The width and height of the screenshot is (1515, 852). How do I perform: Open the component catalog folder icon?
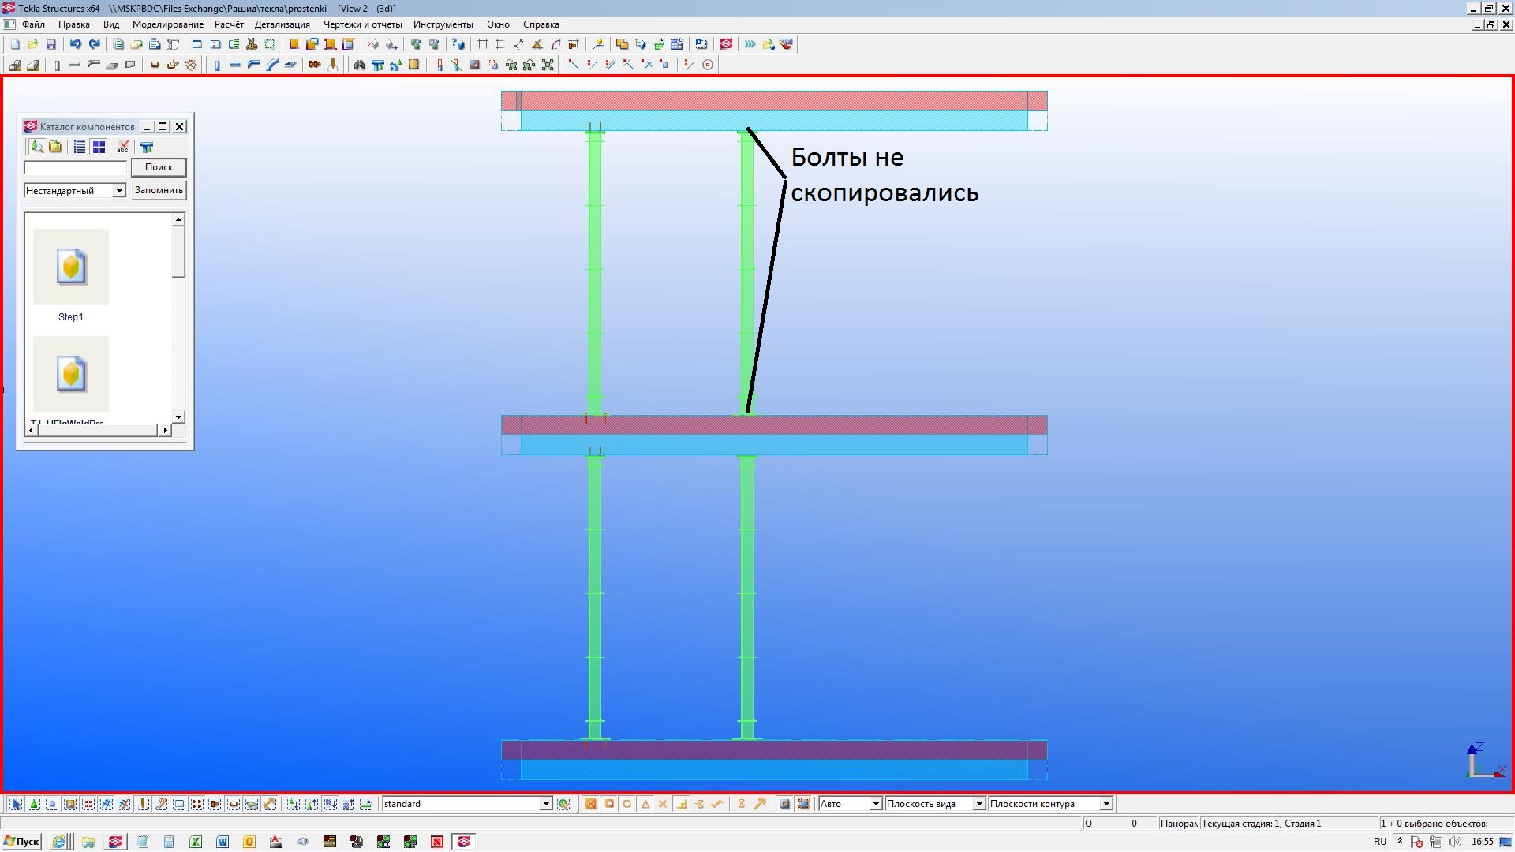coord(55,148)
